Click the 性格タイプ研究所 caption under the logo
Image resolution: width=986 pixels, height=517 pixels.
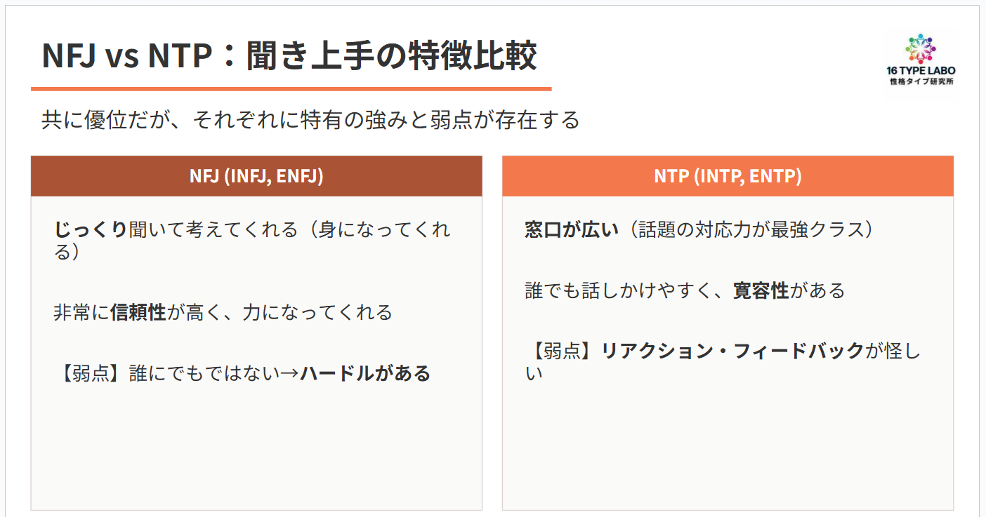(921, 82)
